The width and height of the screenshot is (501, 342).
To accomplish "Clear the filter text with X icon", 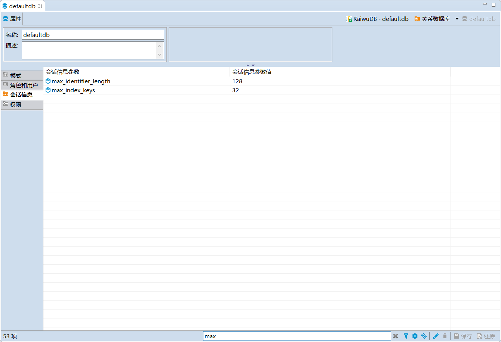I will [395, 336].
